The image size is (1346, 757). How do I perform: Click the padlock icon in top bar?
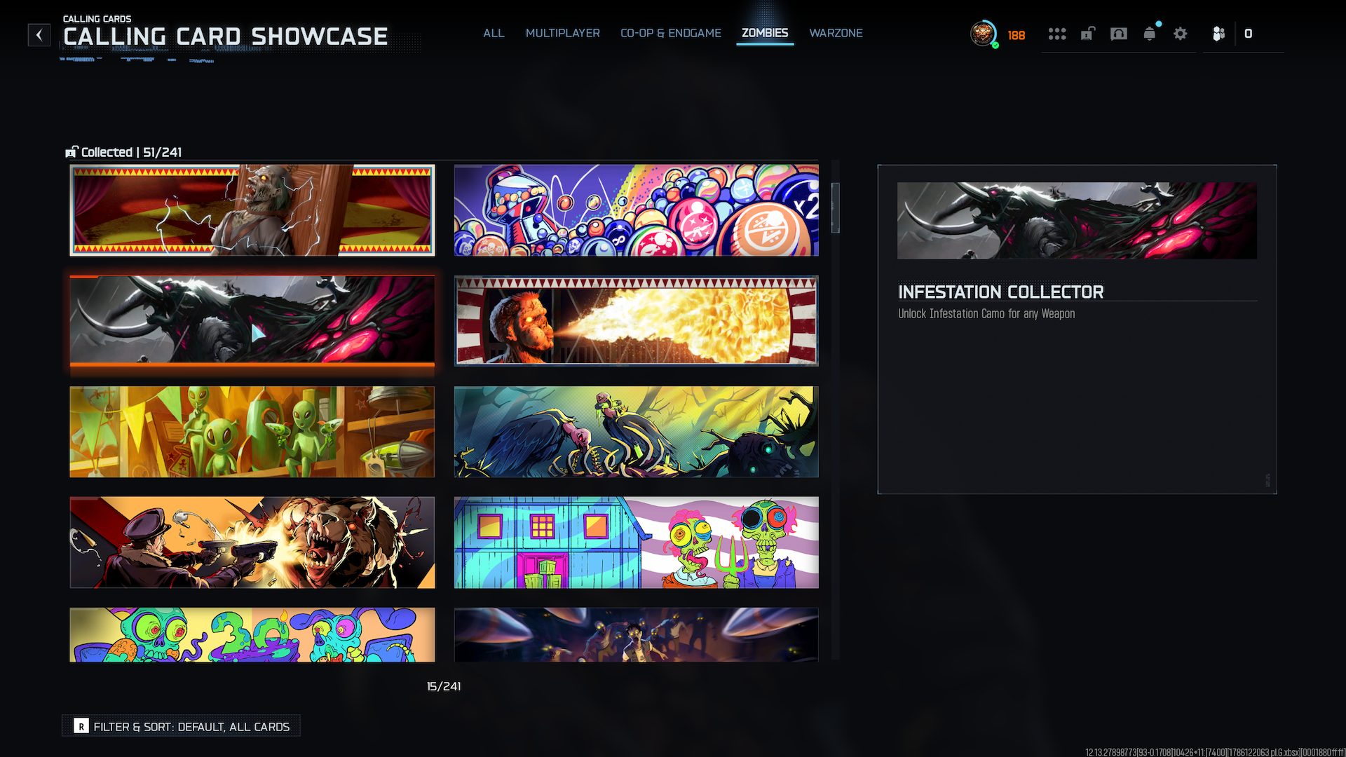tap(1088, 34)
